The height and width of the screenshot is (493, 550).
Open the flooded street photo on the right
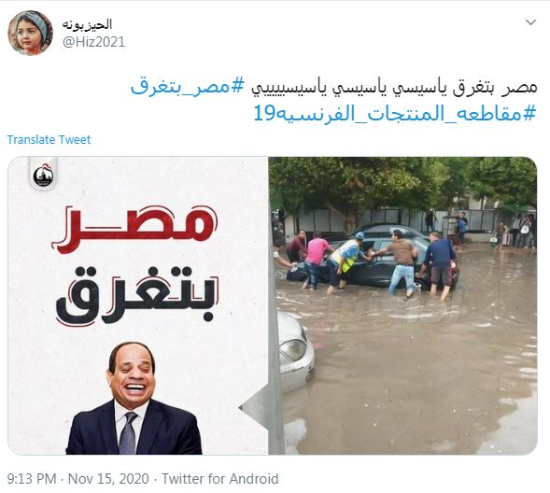click(x=402, y=305)
